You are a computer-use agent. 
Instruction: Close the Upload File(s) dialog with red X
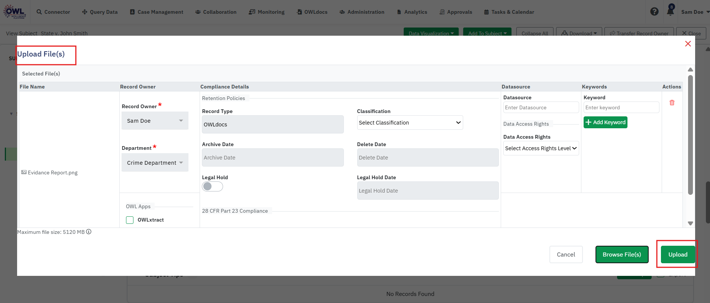pos(688,44)
